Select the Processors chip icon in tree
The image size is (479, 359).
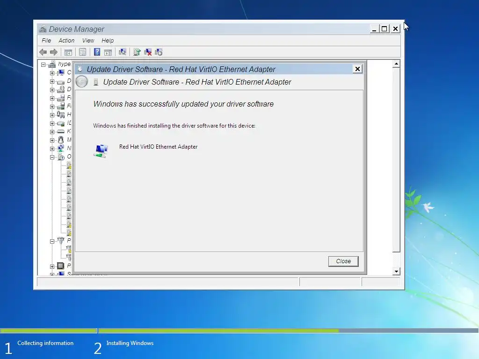(61, 266)
